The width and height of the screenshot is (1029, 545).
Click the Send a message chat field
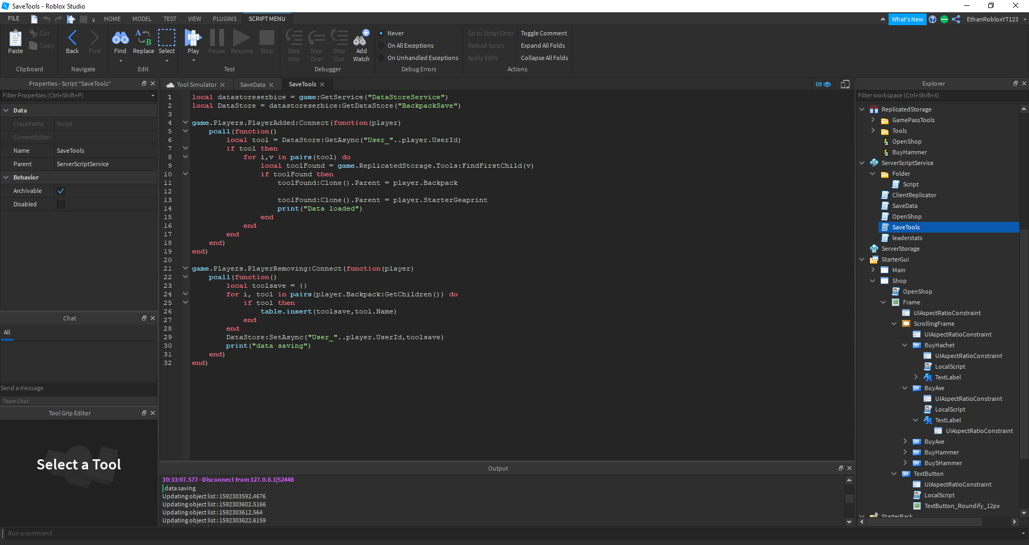coord(78,388)
